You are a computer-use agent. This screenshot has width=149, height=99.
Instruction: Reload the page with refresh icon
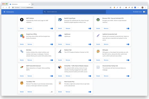coord(9,7)
